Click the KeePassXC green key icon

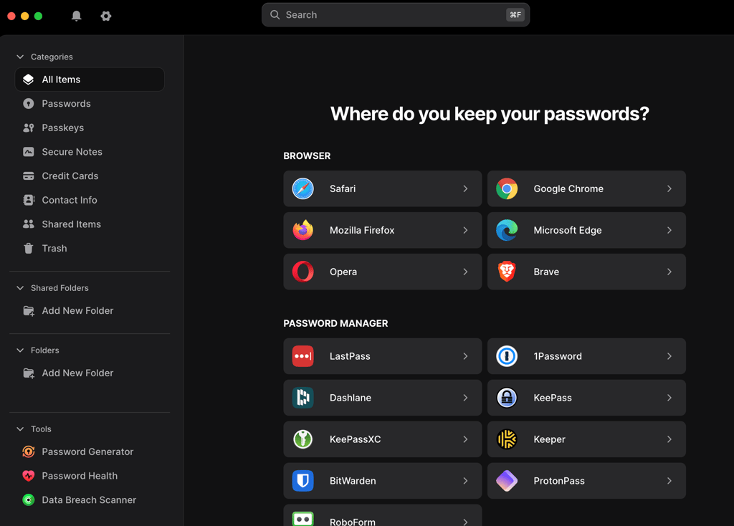303,439
